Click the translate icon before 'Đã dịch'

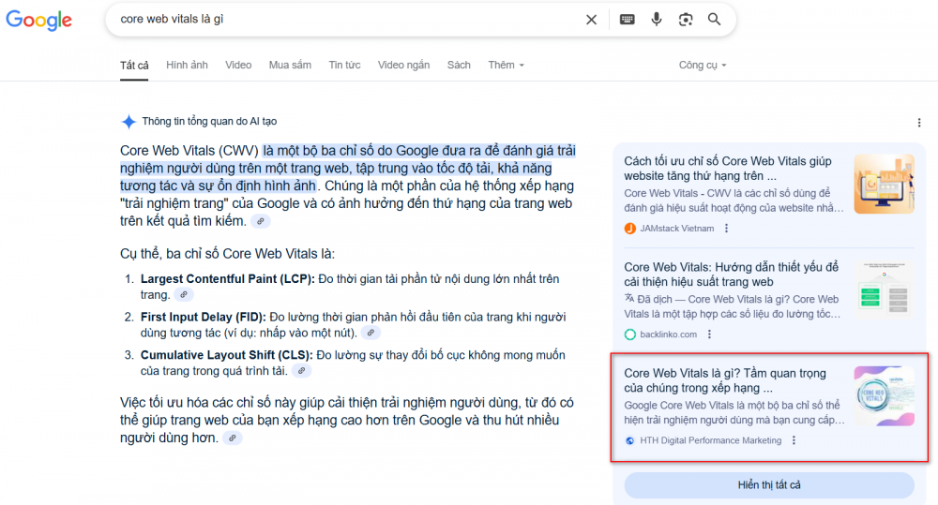(629, 298)
